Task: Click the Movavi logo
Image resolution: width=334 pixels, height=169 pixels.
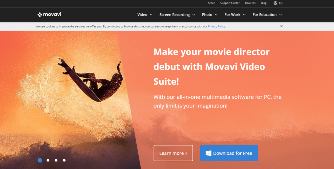Action: click(49, 14)
